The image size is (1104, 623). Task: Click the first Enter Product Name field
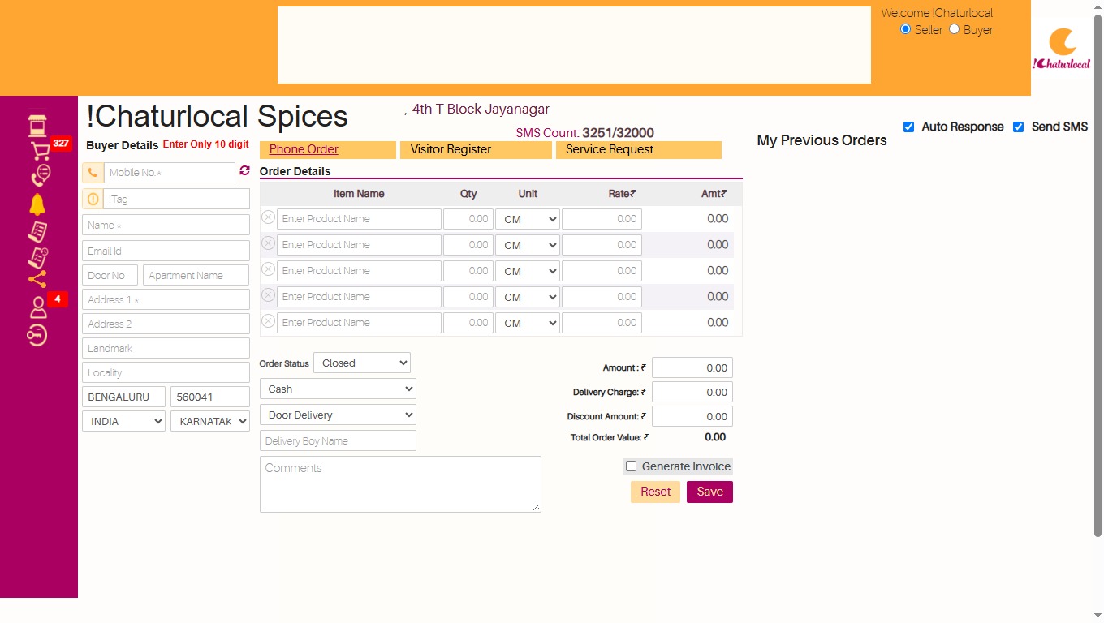click(359, 219)
